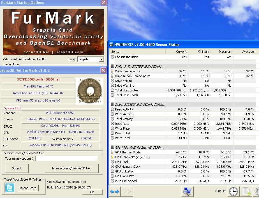Click the log file add icon
The image size is (259, 198).
point(246,192)
